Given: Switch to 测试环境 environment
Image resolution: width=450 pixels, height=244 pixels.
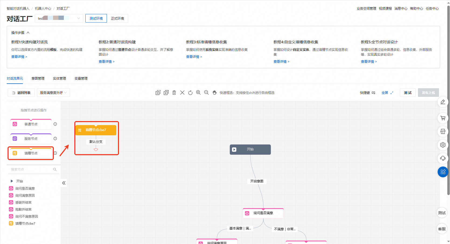Looking at the screenshot, I should [x=96, y=18].
